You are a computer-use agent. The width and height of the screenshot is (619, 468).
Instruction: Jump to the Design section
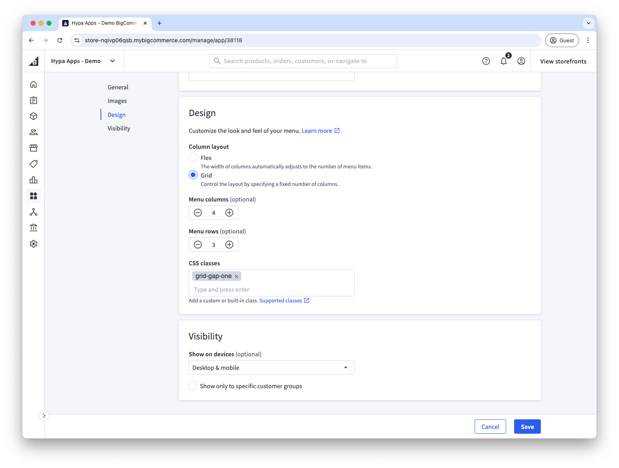pos(116,115)
